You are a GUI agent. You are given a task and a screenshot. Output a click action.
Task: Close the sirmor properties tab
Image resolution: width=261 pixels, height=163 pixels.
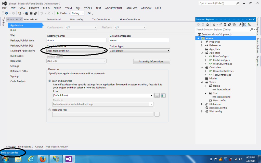21,19
